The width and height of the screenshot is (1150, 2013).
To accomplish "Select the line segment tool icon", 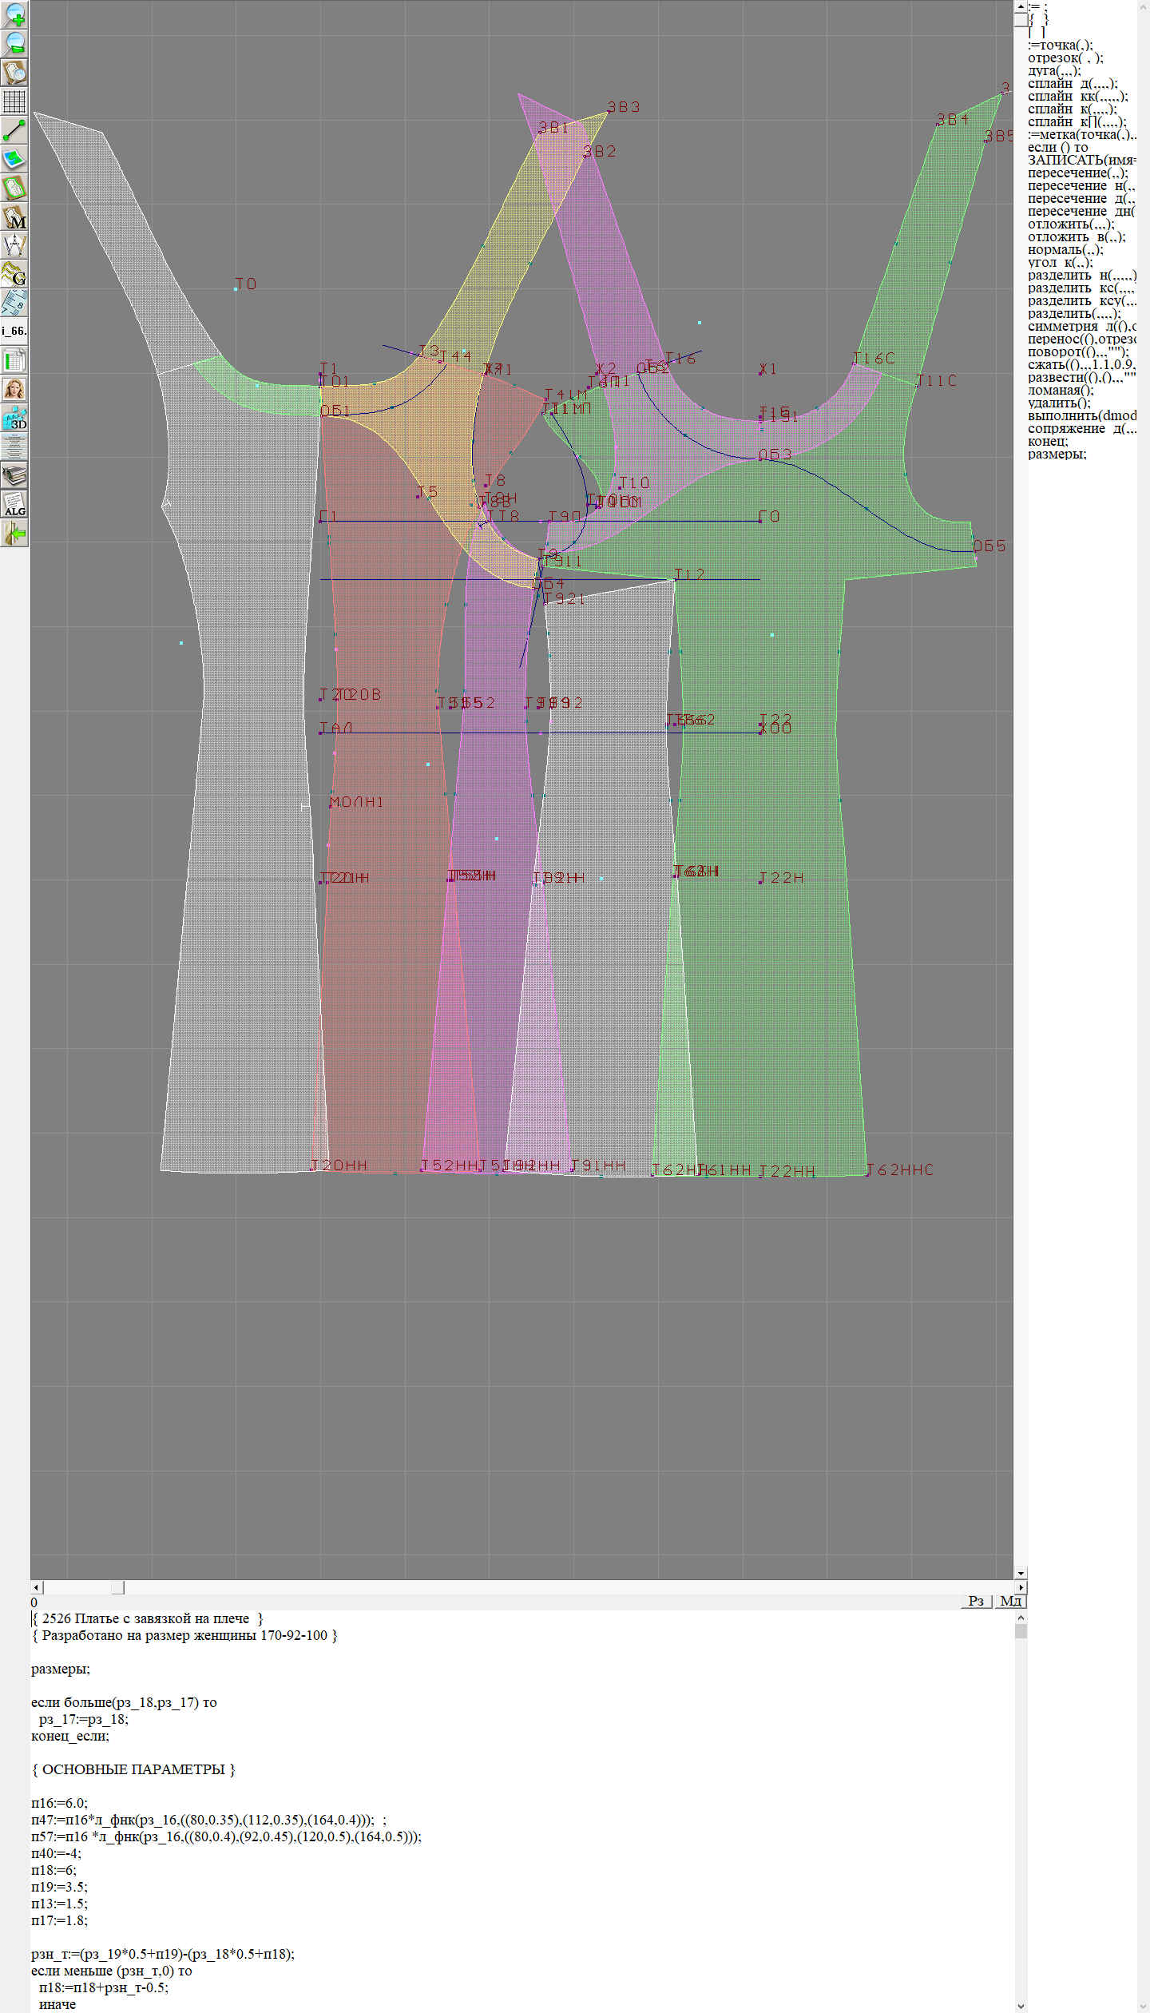I will [x=14, y=129].
